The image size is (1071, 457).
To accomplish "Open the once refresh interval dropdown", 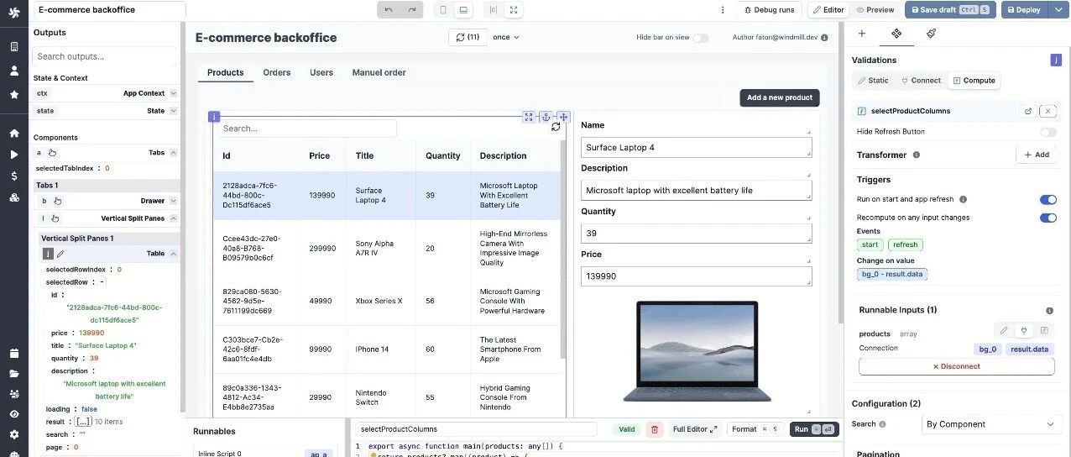I will point(506,37).
